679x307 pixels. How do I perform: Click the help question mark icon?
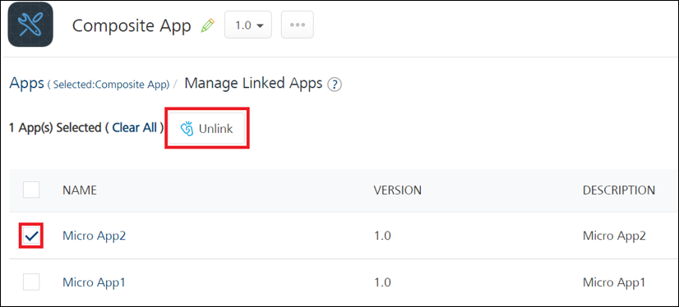click(x=335, y=85)
